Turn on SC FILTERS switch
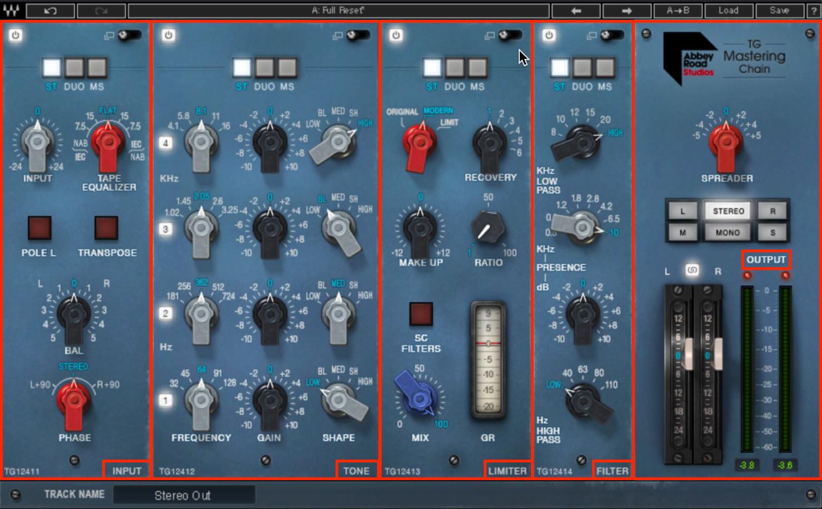The image size is (822, 509). pyautogui.click(x=420, y=314)
